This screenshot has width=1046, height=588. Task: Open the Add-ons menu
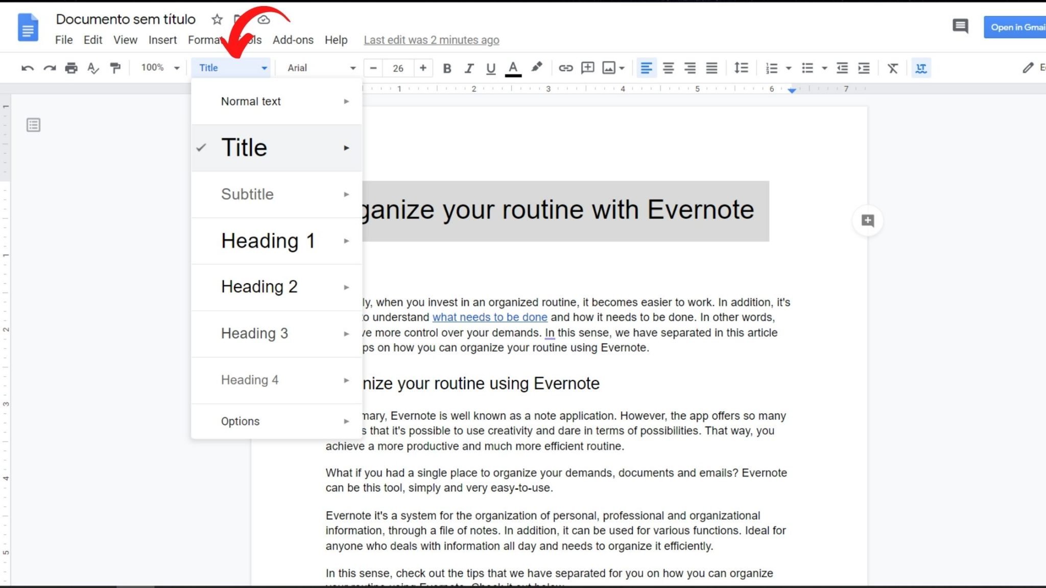click(293, 40)
